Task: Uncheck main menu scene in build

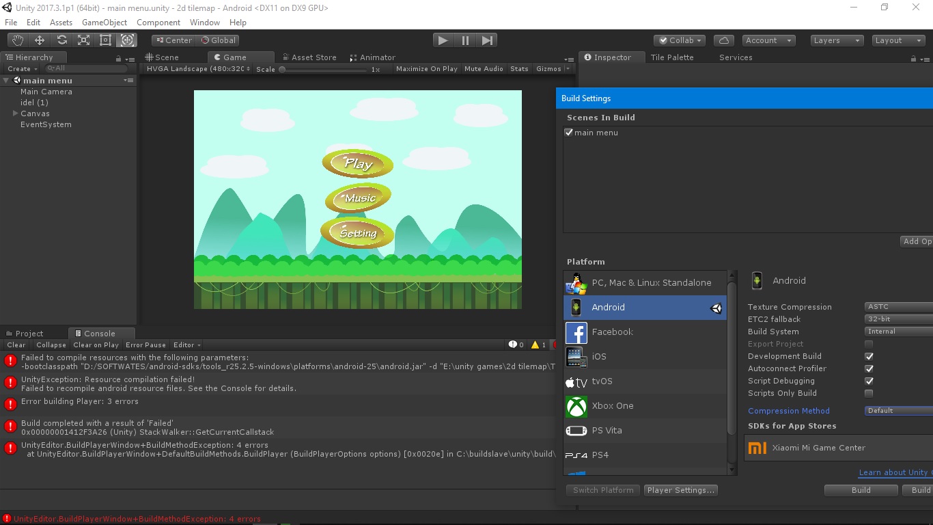Action: (569, 133)
